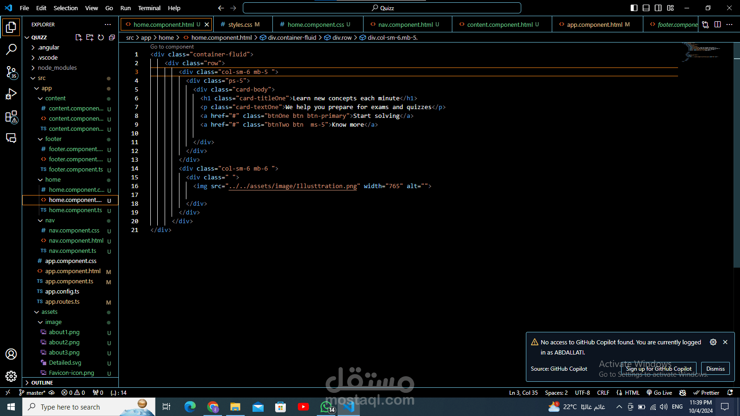Refresh the explorer file tree
The image size is (740, 416).
click(101, 37)
